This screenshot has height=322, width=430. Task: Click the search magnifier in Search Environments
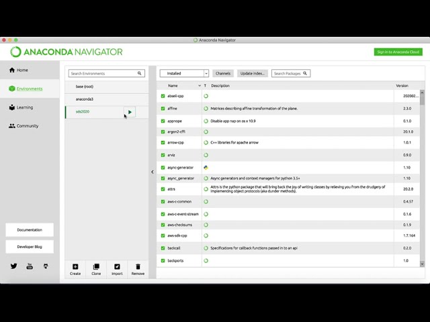point(139,73)
